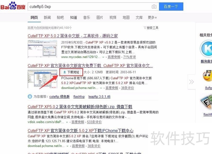Click the camera image-search icon
This screenshot has width=212, height=154.
tap(154, 7)
